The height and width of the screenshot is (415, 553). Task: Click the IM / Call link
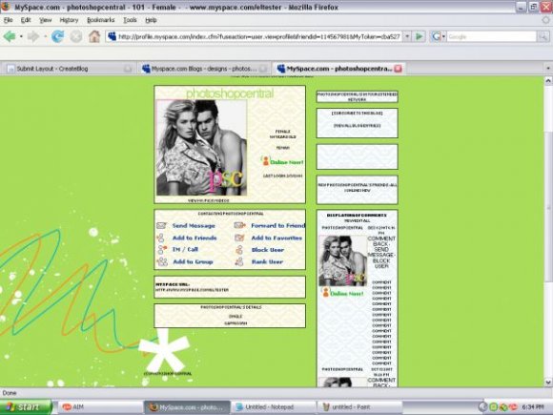(x=185, y=250)
